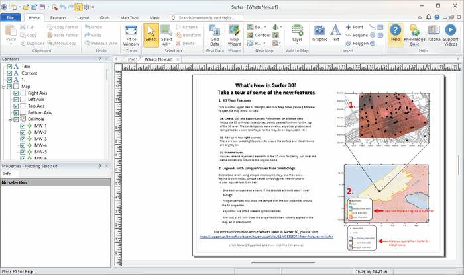Screen dimensions: 464x275
Task: Collapse the Drillhole tree node
Action: click(x=10, y=119)
